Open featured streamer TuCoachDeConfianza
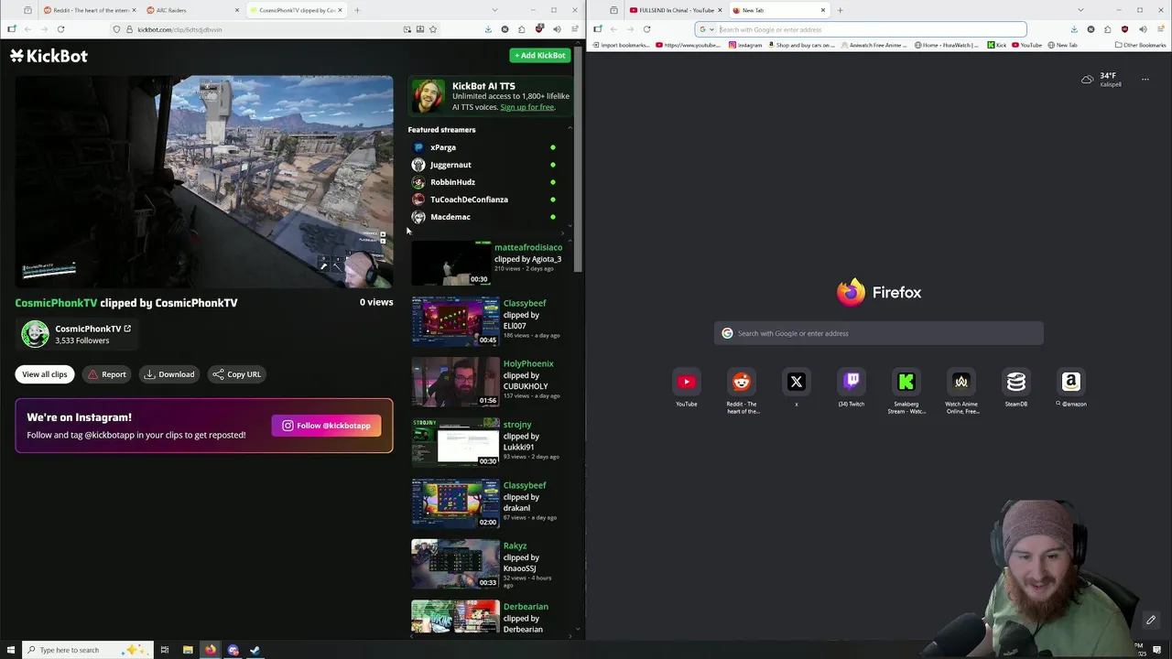The height and width of the screenshot is (659, 1172). (x=469, y=200)
